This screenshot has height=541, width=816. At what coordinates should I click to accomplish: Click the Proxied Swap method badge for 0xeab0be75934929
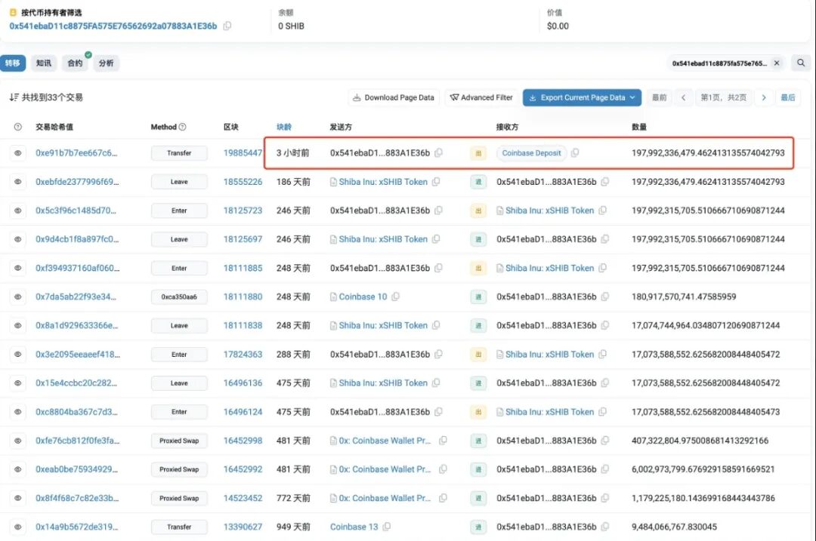[179, 469]
